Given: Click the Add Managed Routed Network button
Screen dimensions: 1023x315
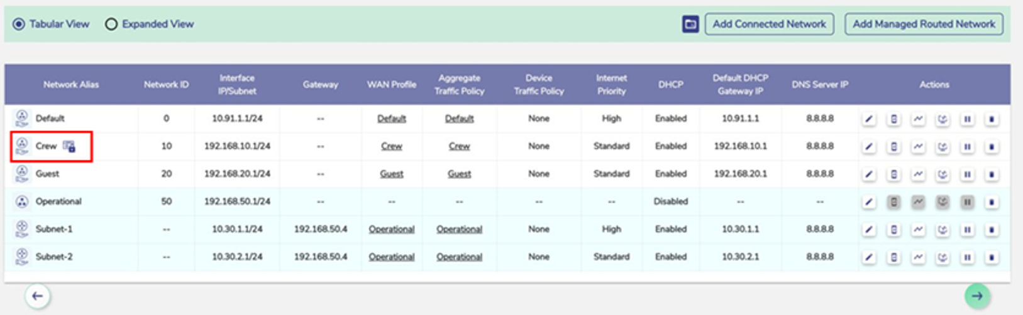Looking at the screenshot, I should coord(923,24).
